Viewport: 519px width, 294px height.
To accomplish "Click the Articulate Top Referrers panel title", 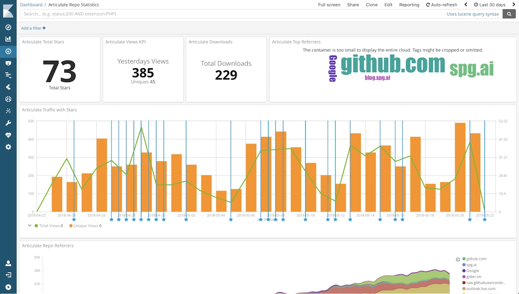I will 296,42.
